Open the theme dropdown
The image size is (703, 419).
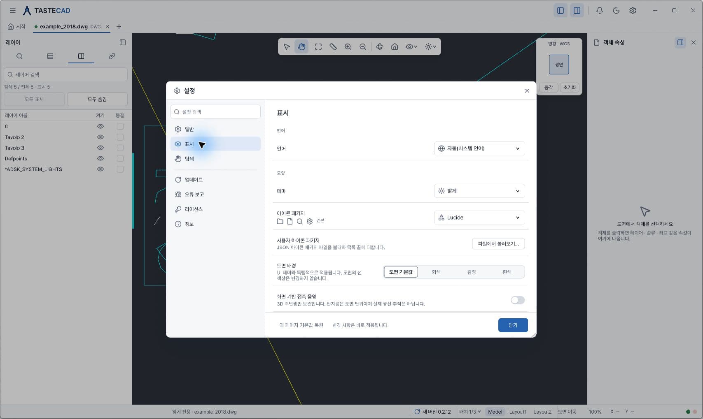click(x=479, y=191)
